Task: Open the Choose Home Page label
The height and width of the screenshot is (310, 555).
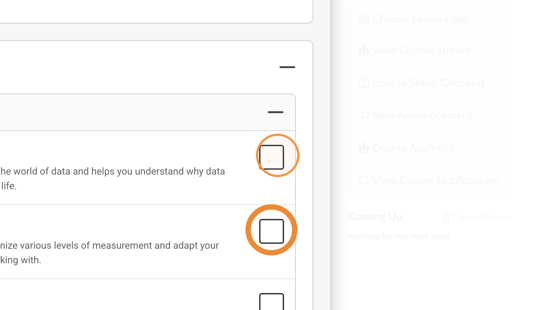Action: tap(420, 19)
